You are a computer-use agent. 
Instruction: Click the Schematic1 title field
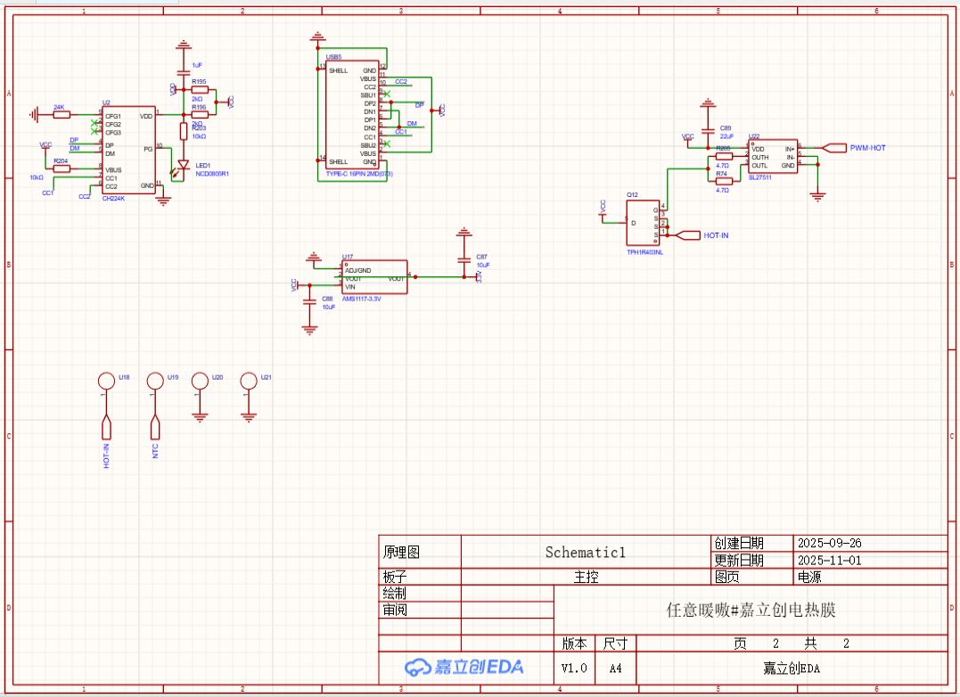(586, 552)
